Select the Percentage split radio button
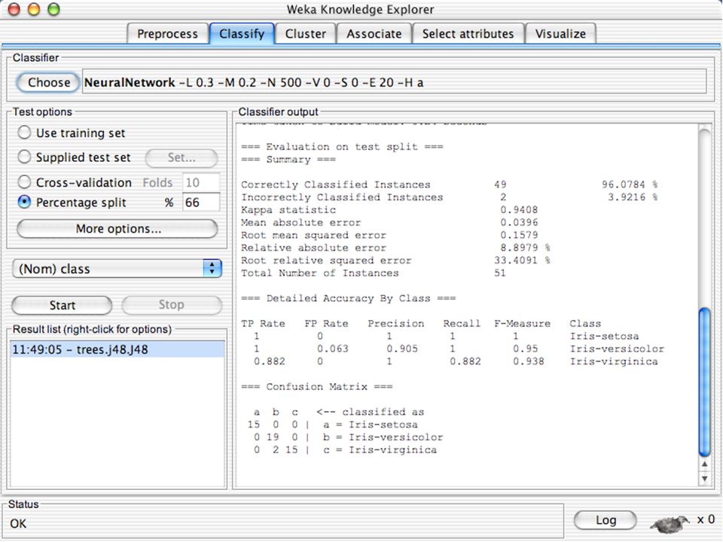Image resolution: width=723 pixels, height=542 pixels. click(24, 202)
